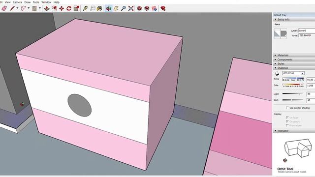Toggle the On ground checkbox
Screen dimensions: 315x177
[287, 121]
